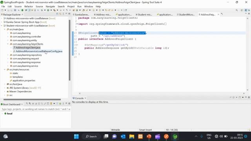
Task: Switch to the Address-mic... editor tab
Action: [x=102, y=14]
